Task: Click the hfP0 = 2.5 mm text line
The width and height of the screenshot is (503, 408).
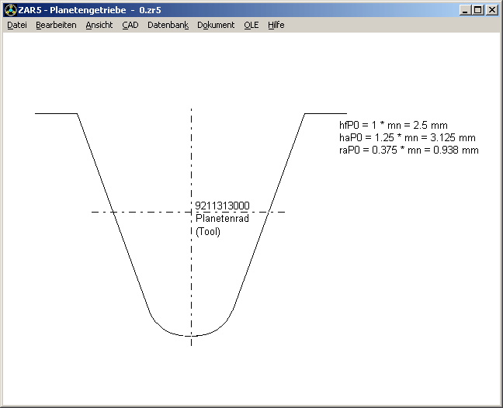Action: pos(393,125)
